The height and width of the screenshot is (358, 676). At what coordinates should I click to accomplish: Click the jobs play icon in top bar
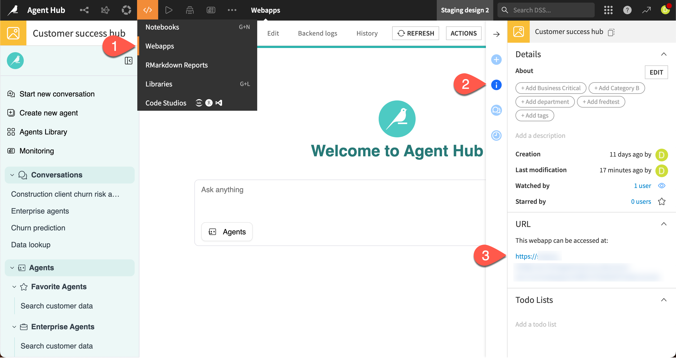169,10
